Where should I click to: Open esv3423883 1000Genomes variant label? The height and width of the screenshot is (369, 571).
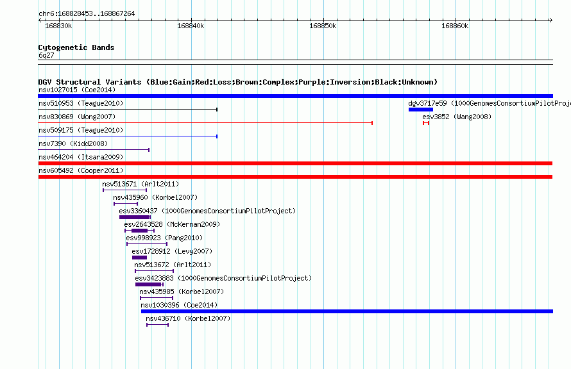coord(224,278)
